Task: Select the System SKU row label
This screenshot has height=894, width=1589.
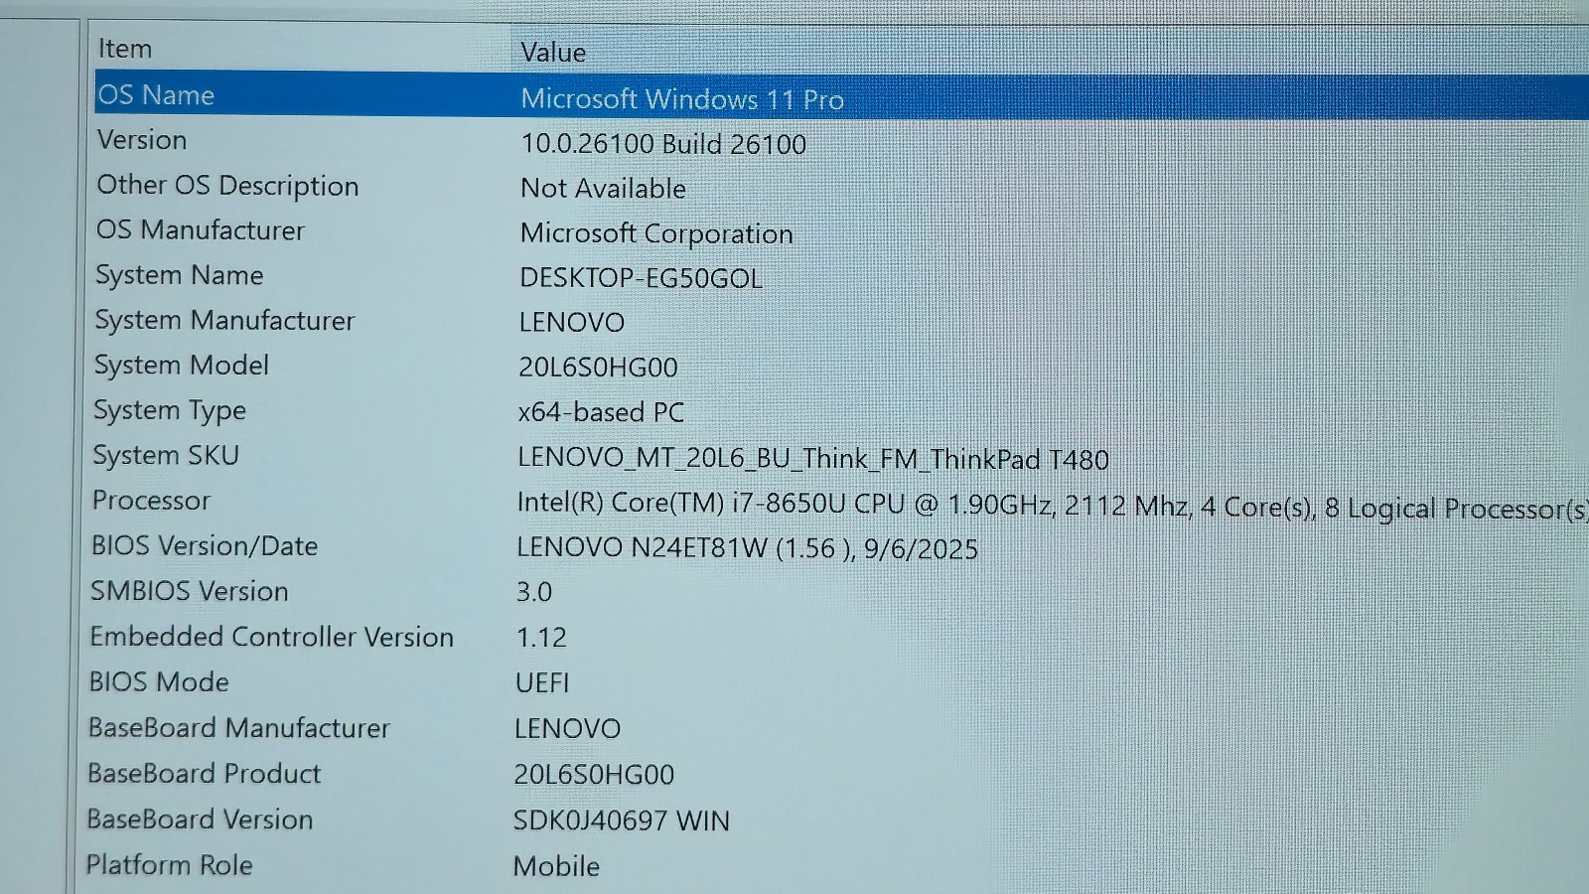Action: point(166,456)
